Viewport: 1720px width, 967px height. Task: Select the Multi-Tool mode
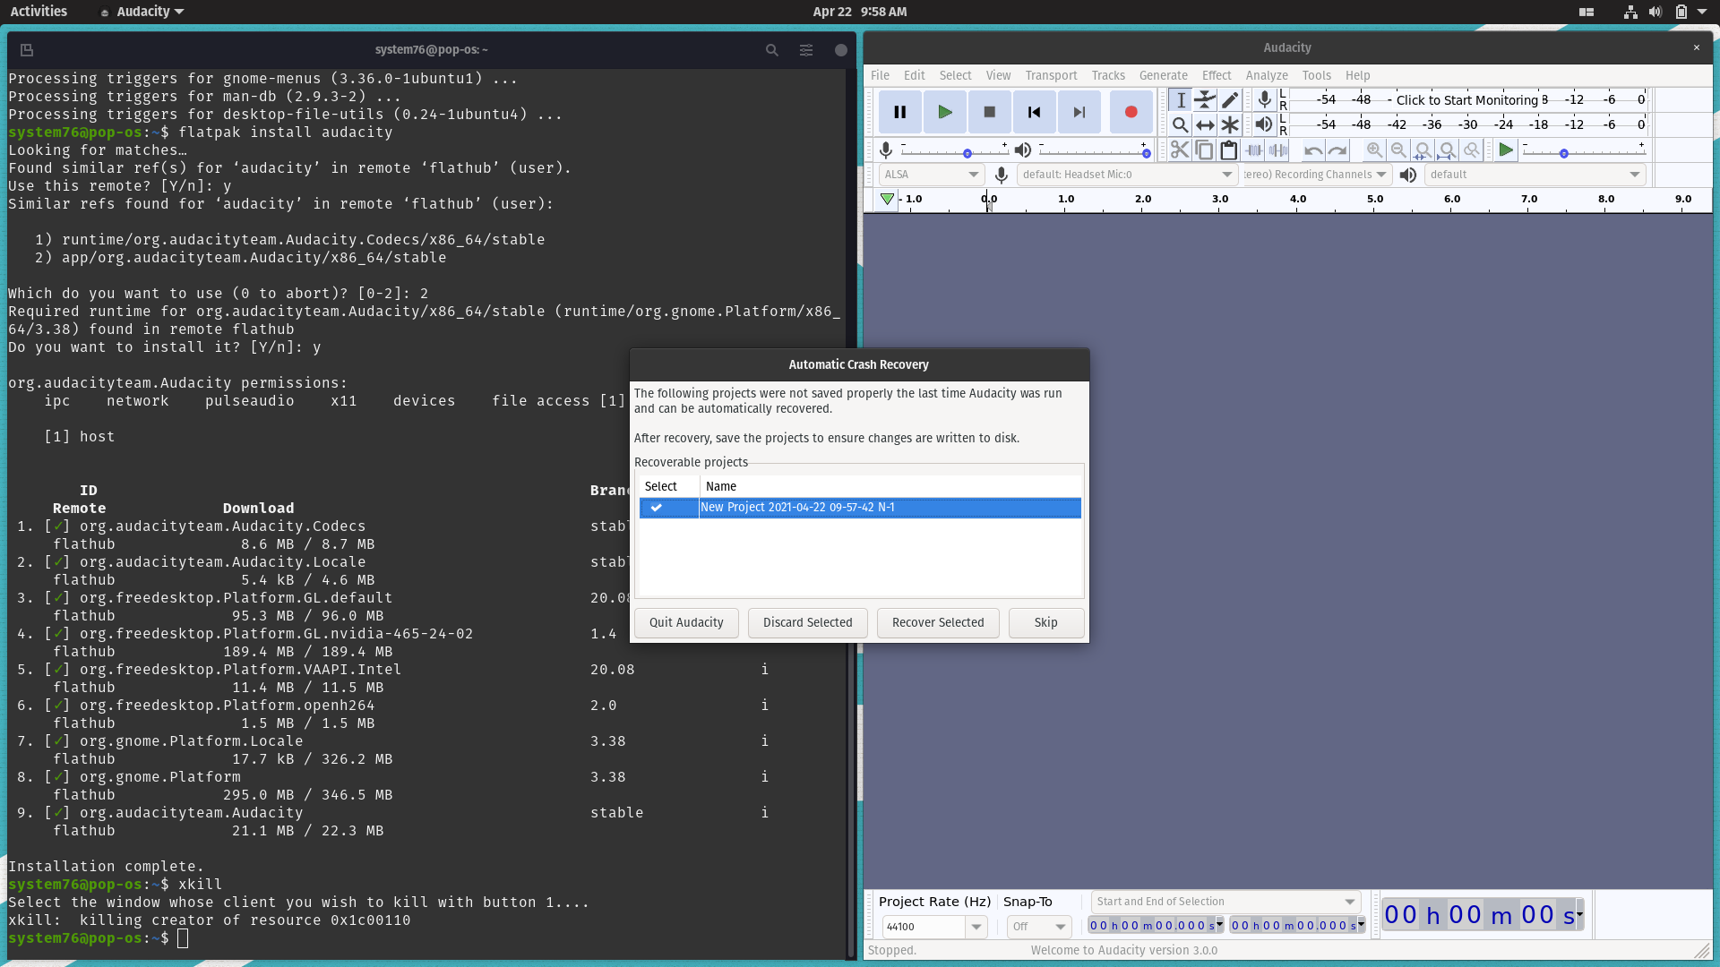pyautogui.click(x=1228, y=124)
